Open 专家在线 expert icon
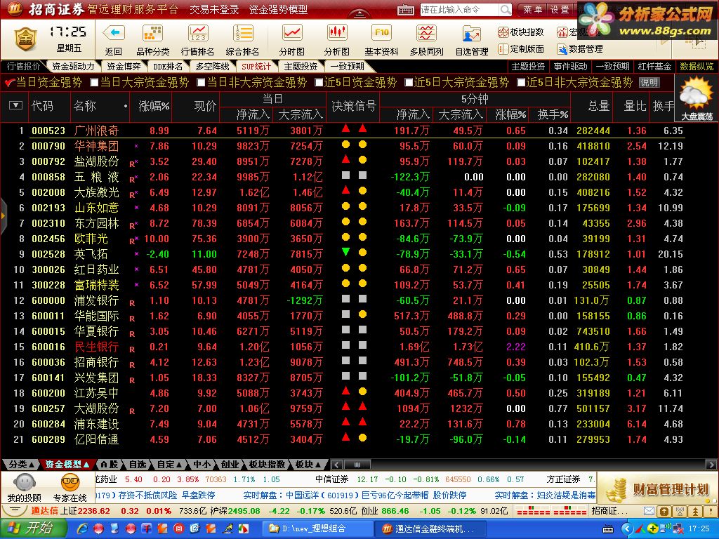Viewport: 719px width, 539px height. coord(70,488)
